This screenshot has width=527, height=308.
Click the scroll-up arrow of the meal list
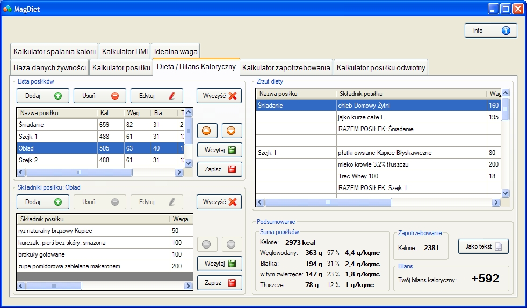[188, 112]
